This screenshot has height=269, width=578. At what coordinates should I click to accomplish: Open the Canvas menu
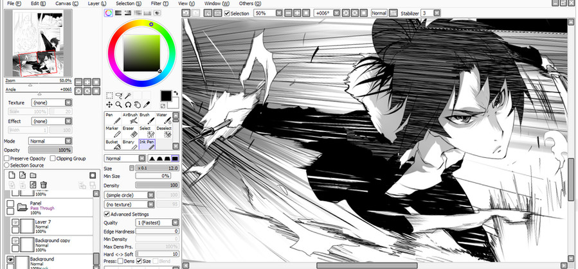[x=67, y=3]
